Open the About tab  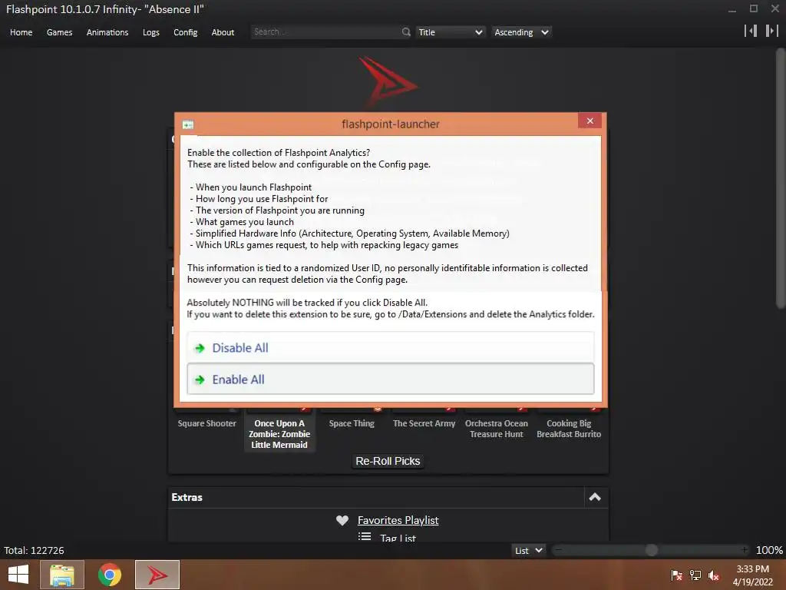pyautogui.click(x=223, y=32)
